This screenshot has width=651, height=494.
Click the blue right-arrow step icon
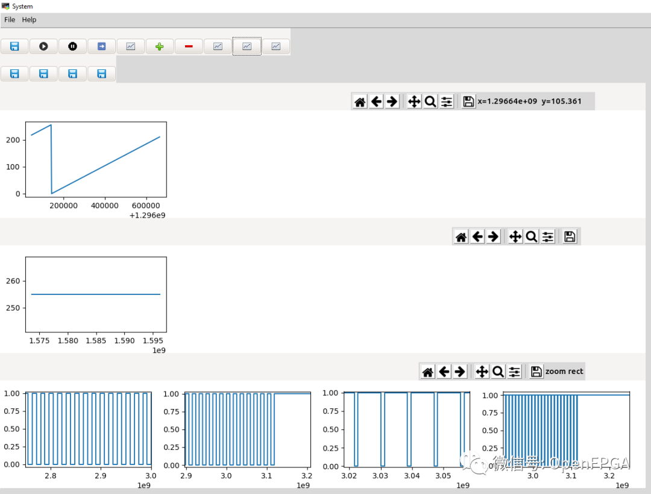pos(102,46)
